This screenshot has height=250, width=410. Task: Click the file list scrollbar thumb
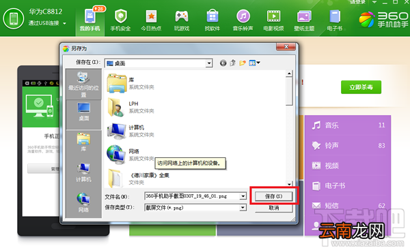point(289,91)
